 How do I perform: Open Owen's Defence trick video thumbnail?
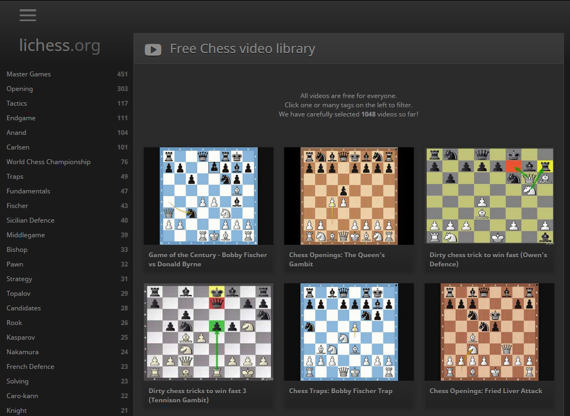(489, 196)
